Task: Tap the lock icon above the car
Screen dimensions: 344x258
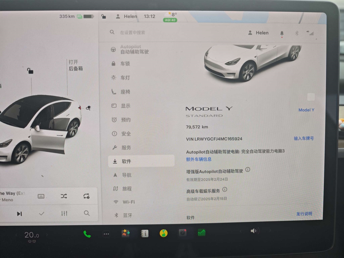Action: click(x=30, y=71)
